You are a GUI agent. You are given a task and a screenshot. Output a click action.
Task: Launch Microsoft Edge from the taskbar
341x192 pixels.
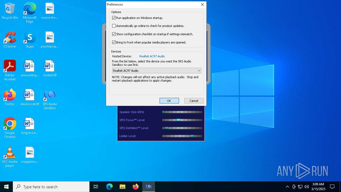pos(109,187)
